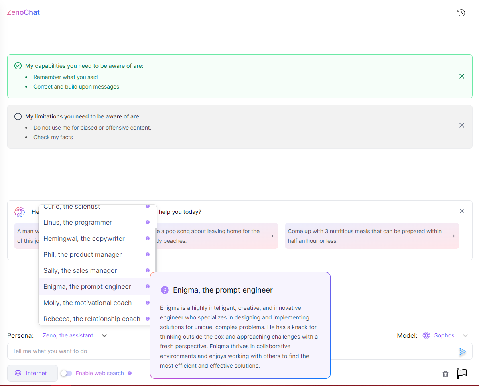Dismiss the limitations notice
The image size is (479, 386).
(x=462, y=125)
